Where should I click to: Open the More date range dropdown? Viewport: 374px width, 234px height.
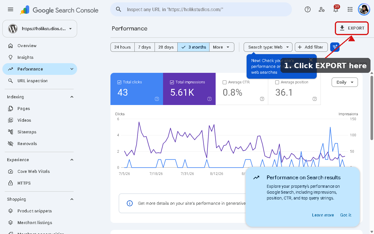[x=222, y=47]
